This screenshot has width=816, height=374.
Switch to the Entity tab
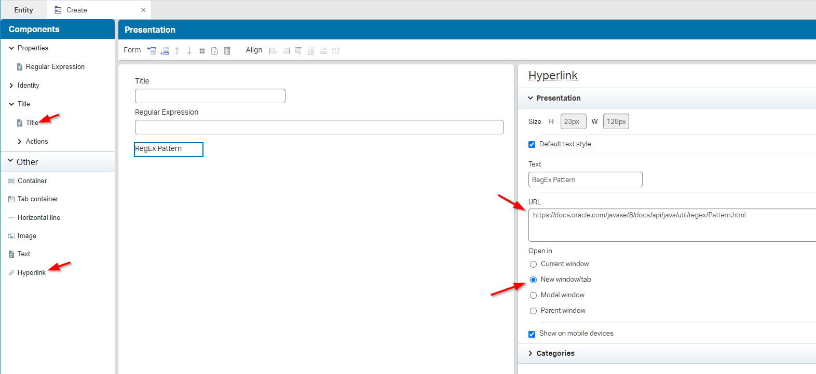[x=23, y=10]
